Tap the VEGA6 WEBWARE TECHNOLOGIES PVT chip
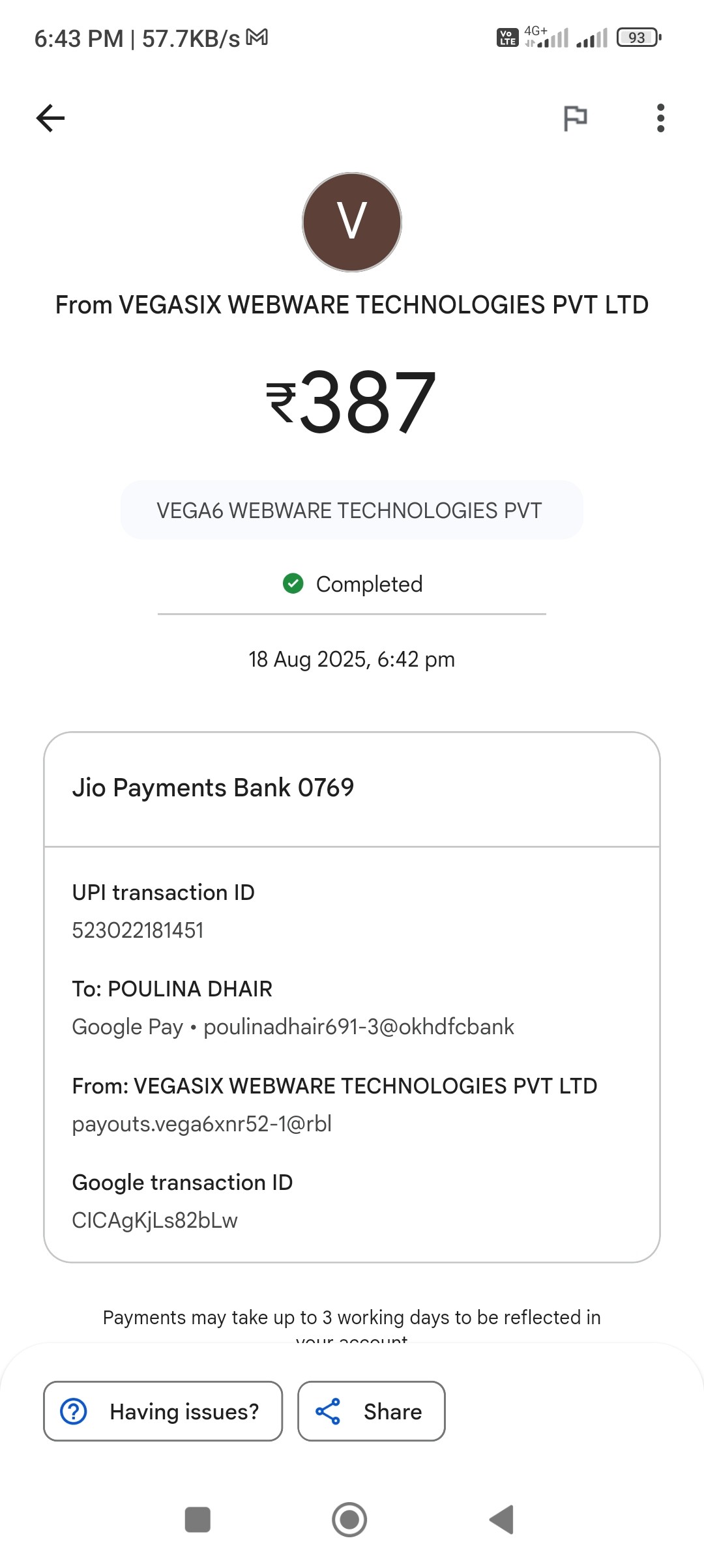The height and width of the screenshot is (1564, 704). pyautogui.click(x=351, y=510)
